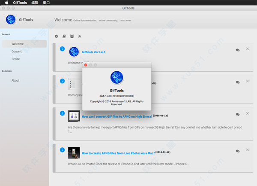
Task: Click the info icon on the Romanysoft card
Action: tap(62, 81)
